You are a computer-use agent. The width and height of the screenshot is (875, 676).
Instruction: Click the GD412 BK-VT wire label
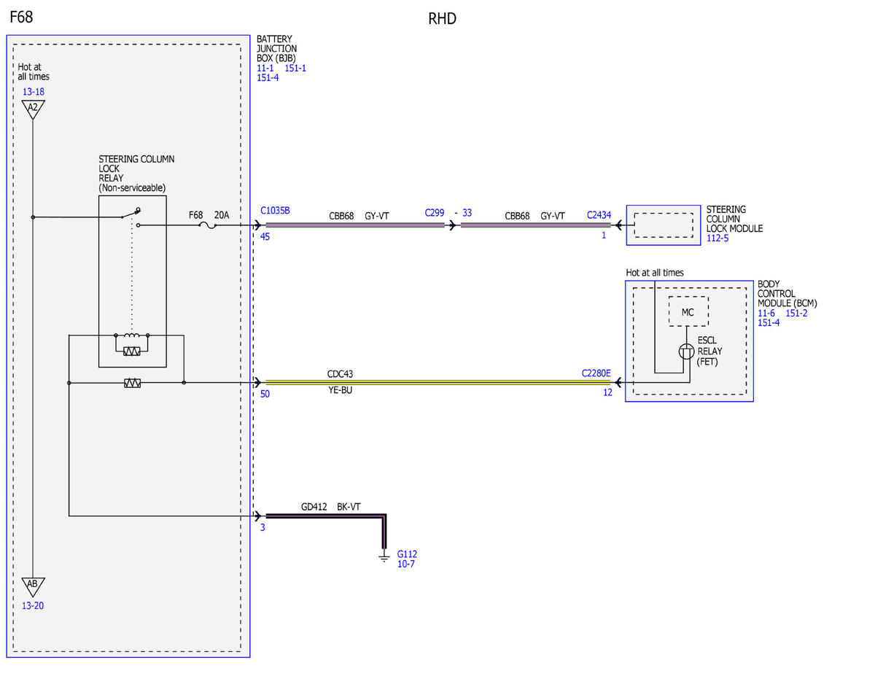(x=331, y=506)
